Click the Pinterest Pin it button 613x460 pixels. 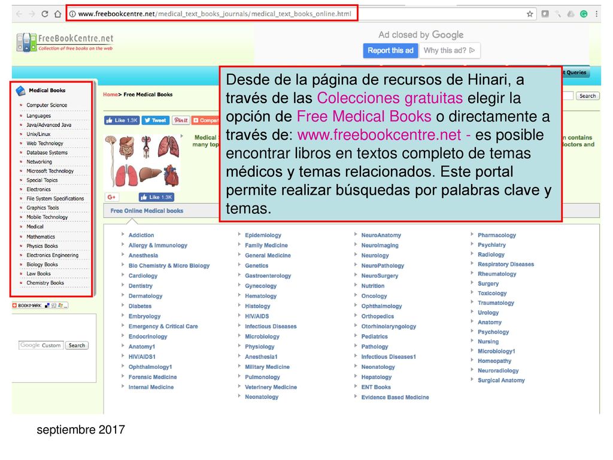click(181, 120)
